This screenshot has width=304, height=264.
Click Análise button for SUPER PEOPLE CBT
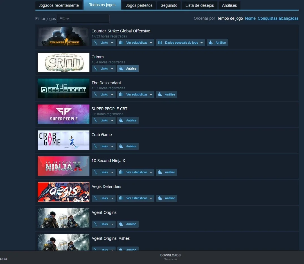tap(128, 120)
